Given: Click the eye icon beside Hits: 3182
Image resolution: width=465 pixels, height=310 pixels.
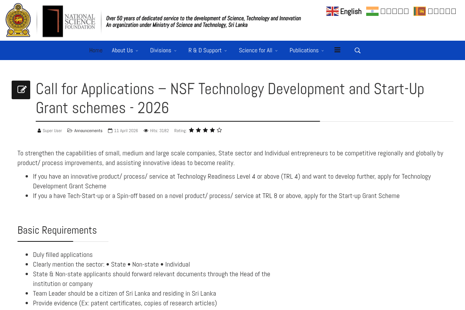Looking at the screenshot, I should pyautogui.click(x=146, y=131).
